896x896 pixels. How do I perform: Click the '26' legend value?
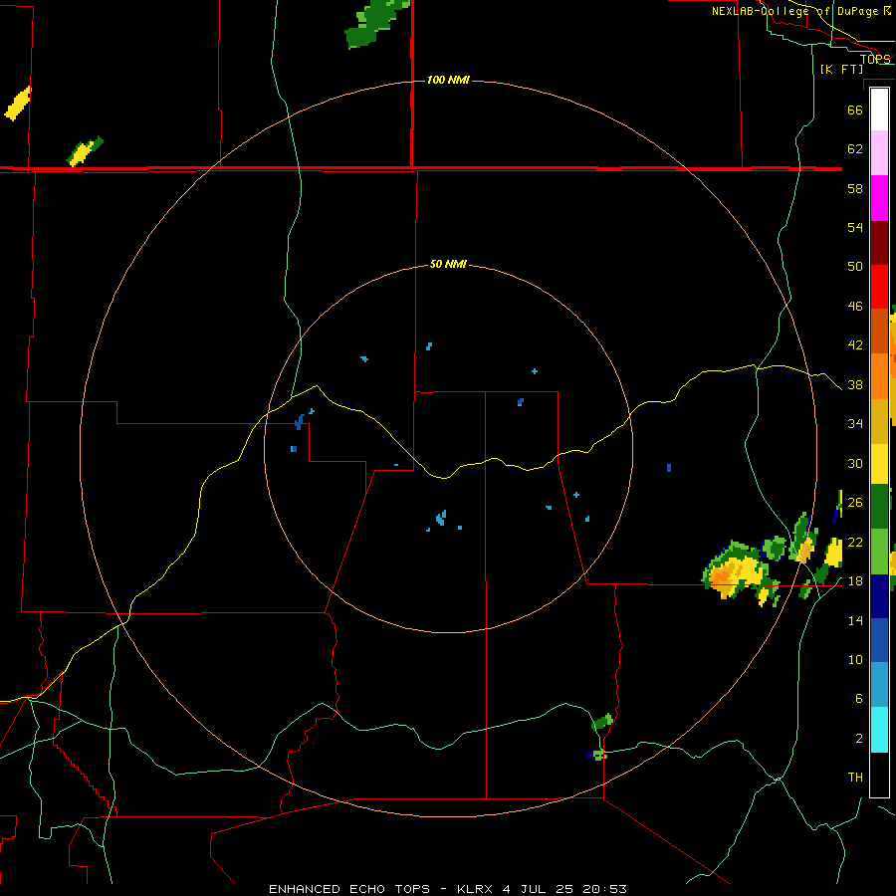pos(855,503)
